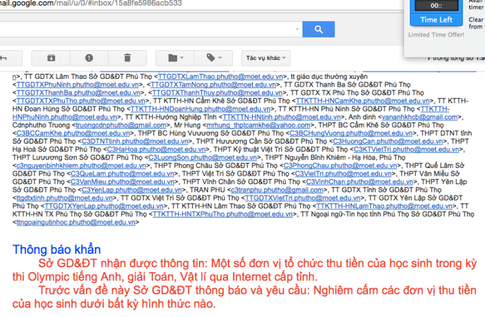Click the Time Left button
485x317 pixels.
(436, 20)
